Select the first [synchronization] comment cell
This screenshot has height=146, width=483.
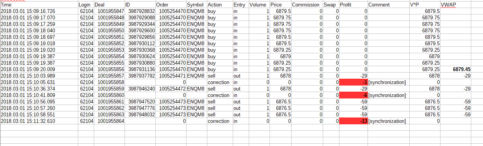[x=388, y=83]
